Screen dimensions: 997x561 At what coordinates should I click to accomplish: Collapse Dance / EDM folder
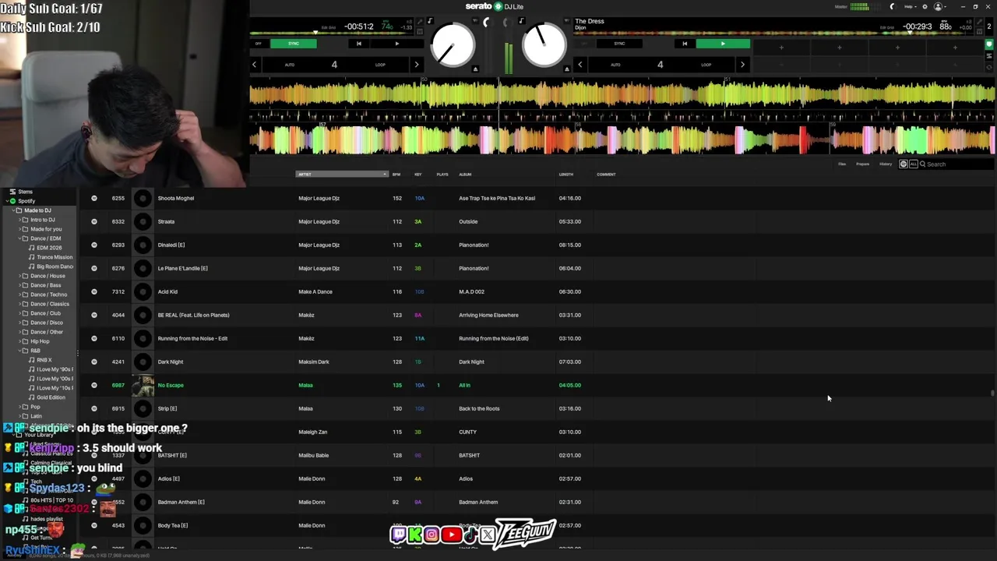coord(19,238)
